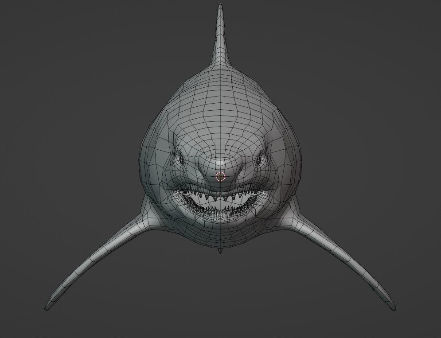The height and width of the screenshot is (338, 441).
Task: Click the shark's right-side eye
Action: (x=258, y=160)
